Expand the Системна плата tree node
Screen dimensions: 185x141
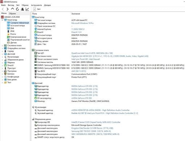tap(2, 46)
